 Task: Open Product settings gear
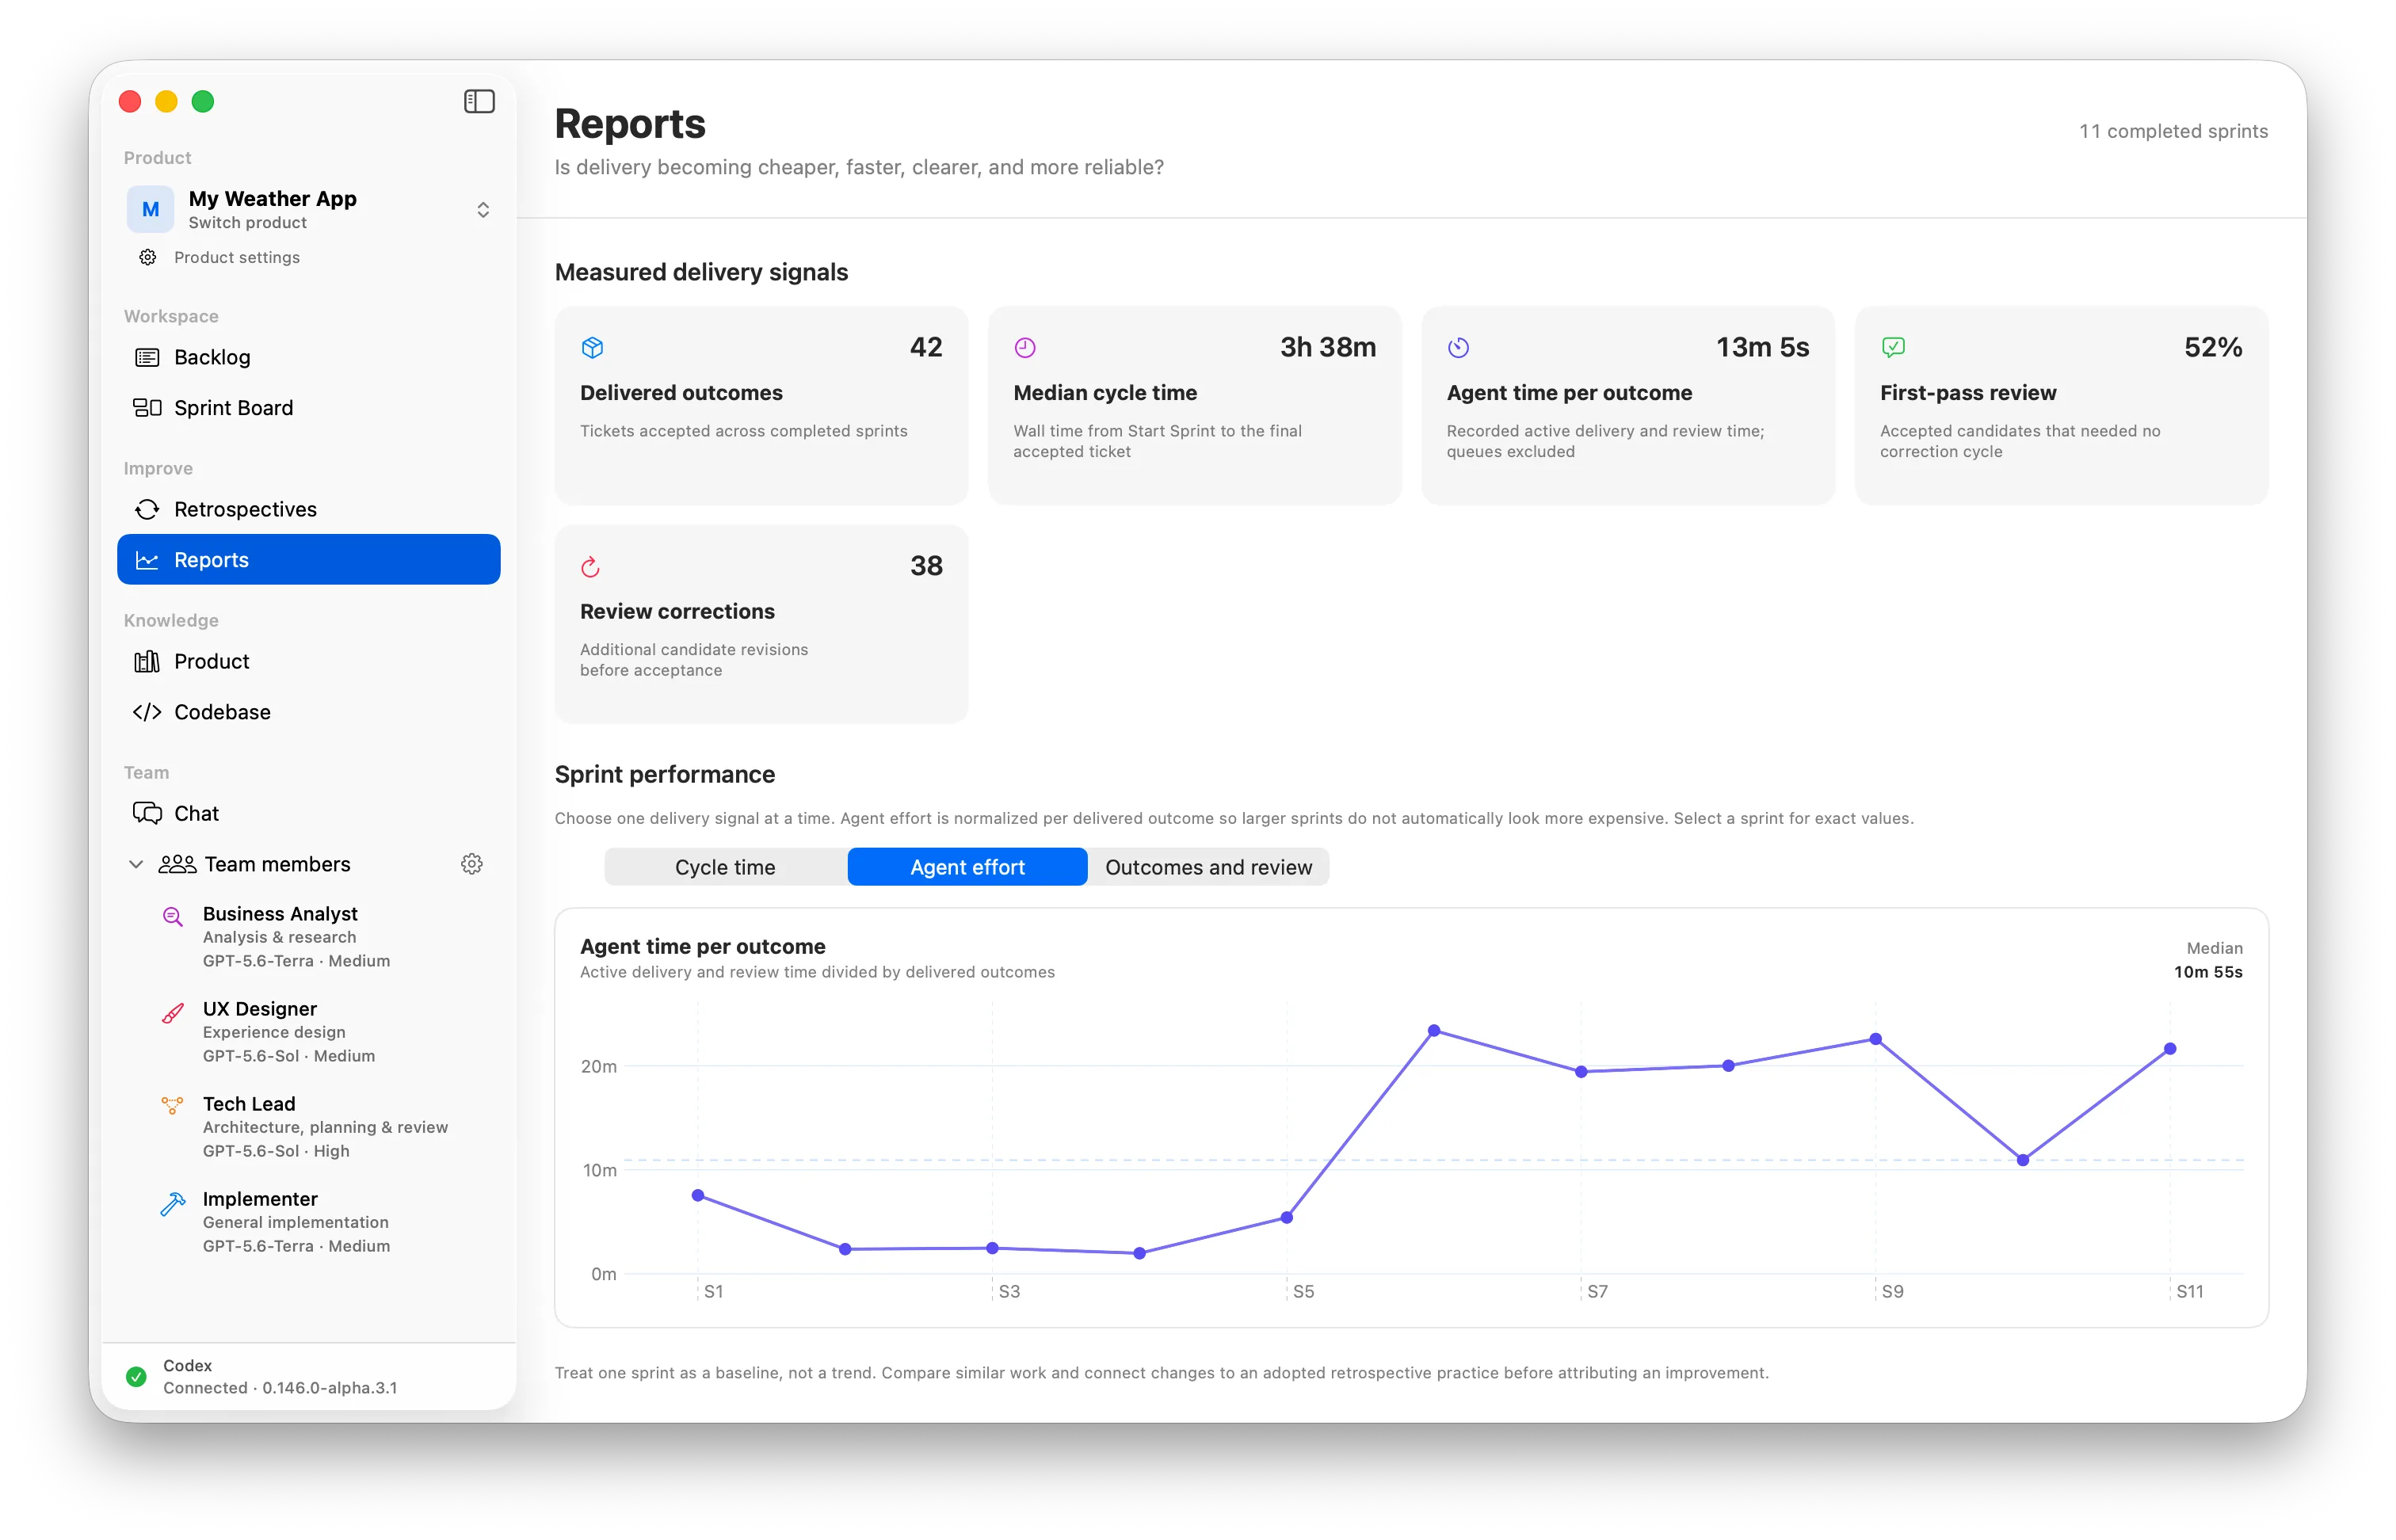click(148, 257)
